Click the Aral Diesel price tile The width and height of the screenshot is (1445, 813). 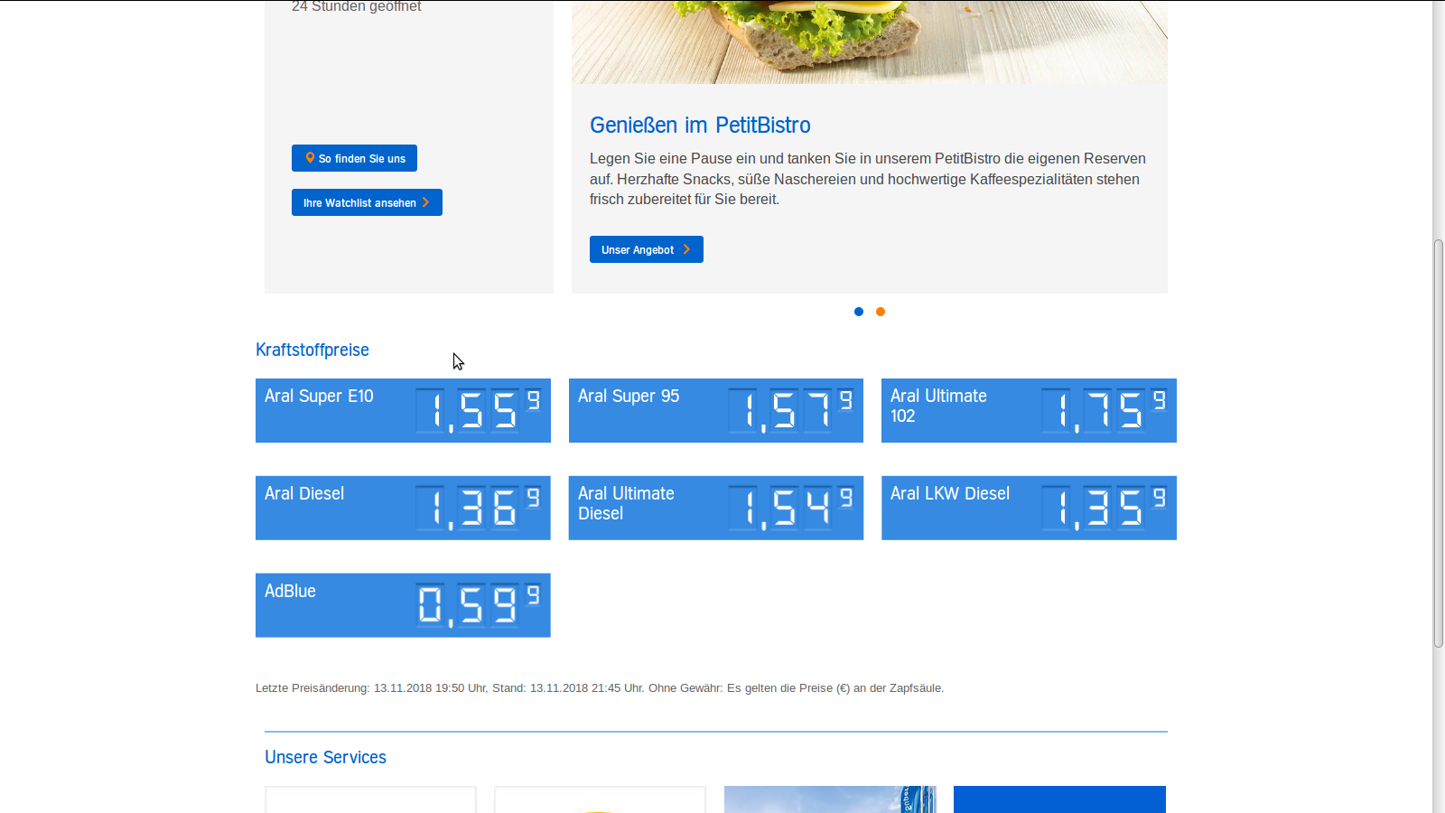tap(403, 508)
